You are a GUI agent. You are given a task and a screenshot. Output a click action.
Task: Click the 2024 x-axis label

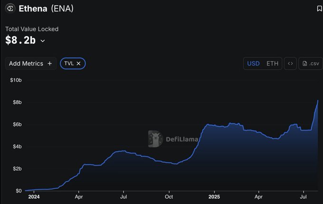[x=34, y=197]
